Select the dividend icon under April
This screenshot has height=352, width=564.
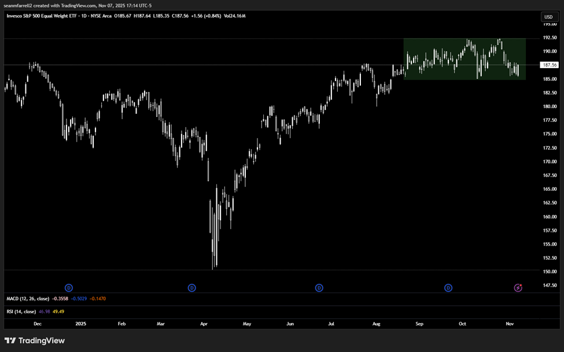pos(191,287)
